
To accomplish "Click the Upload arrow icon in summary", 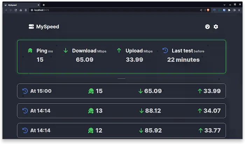I will click(x=119, y=50).
